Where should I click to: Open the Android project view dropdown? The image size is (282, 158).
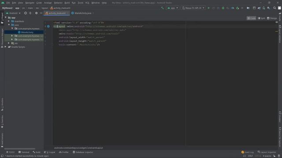[13, 13]
